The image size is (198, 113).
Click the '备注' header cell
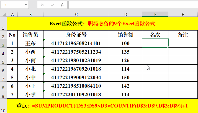[183, 35]
